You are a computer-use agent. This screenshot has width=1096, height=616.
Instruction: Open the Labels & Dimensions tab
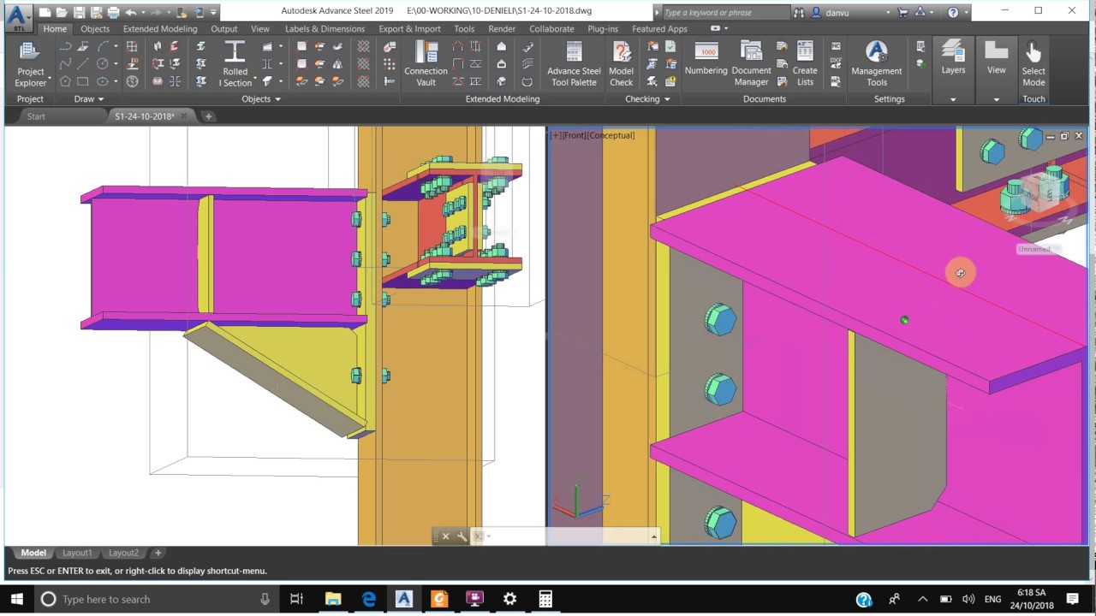click(x=325, y=28)
